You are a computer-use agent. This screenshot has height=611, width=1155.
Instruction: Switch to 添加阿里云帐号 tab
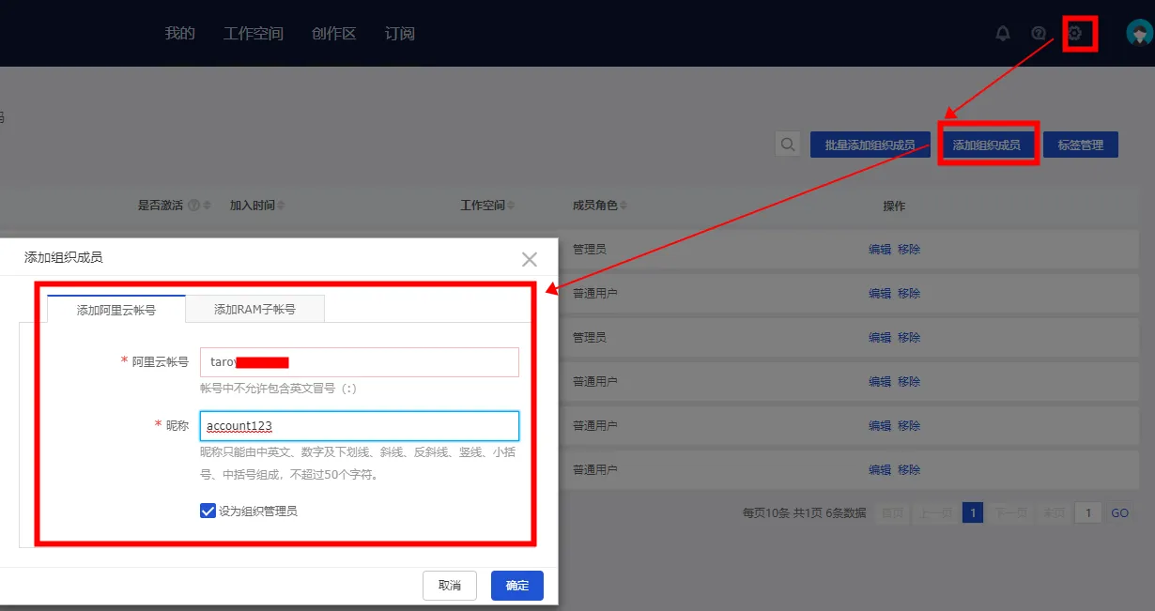[116, 309]
